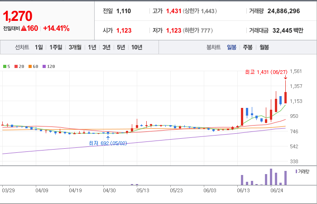Click the purple 거래량 legend marker
Viewport: 317px width, 204px height.
(296, 171)
